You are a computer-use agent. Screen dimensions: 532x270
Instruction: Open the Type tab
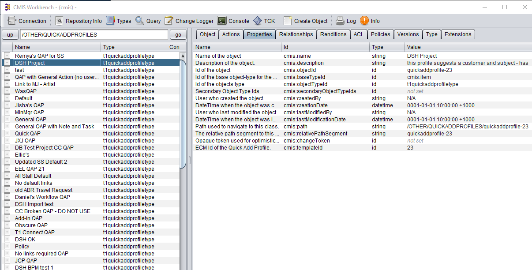(432, 34)
